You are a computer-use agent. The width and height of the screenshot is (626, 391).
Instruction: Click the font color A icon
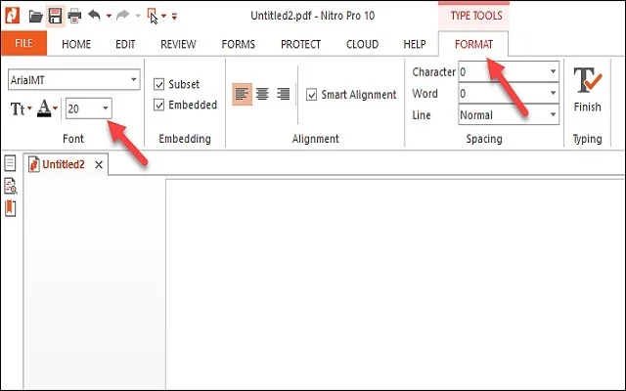(x=44, y=109)
